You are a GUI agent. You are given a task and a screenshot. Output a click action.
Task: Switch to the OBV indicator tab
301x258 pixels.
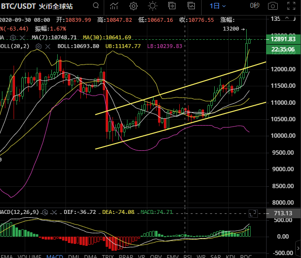coord(156,256)
